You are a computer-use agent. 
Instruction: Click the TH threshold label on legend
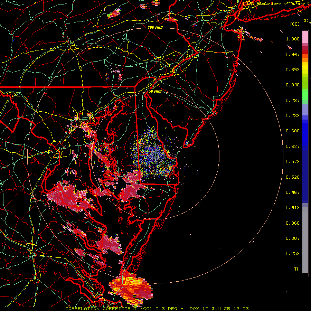pyautogui.click(x=297, y=269)
